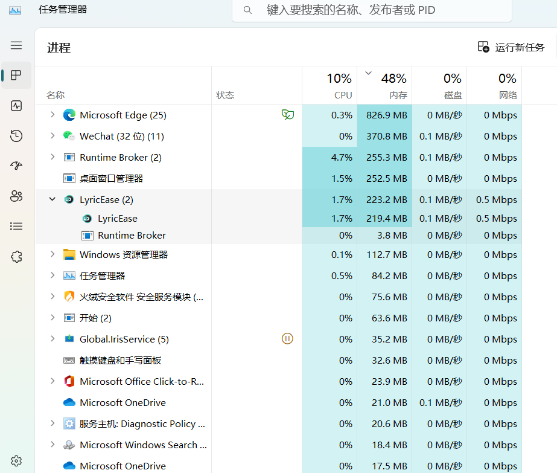Expand the Microsoft Windows Search group
Image resolution: width=557 pixels, height=473 pixels.
coord(53,445)
